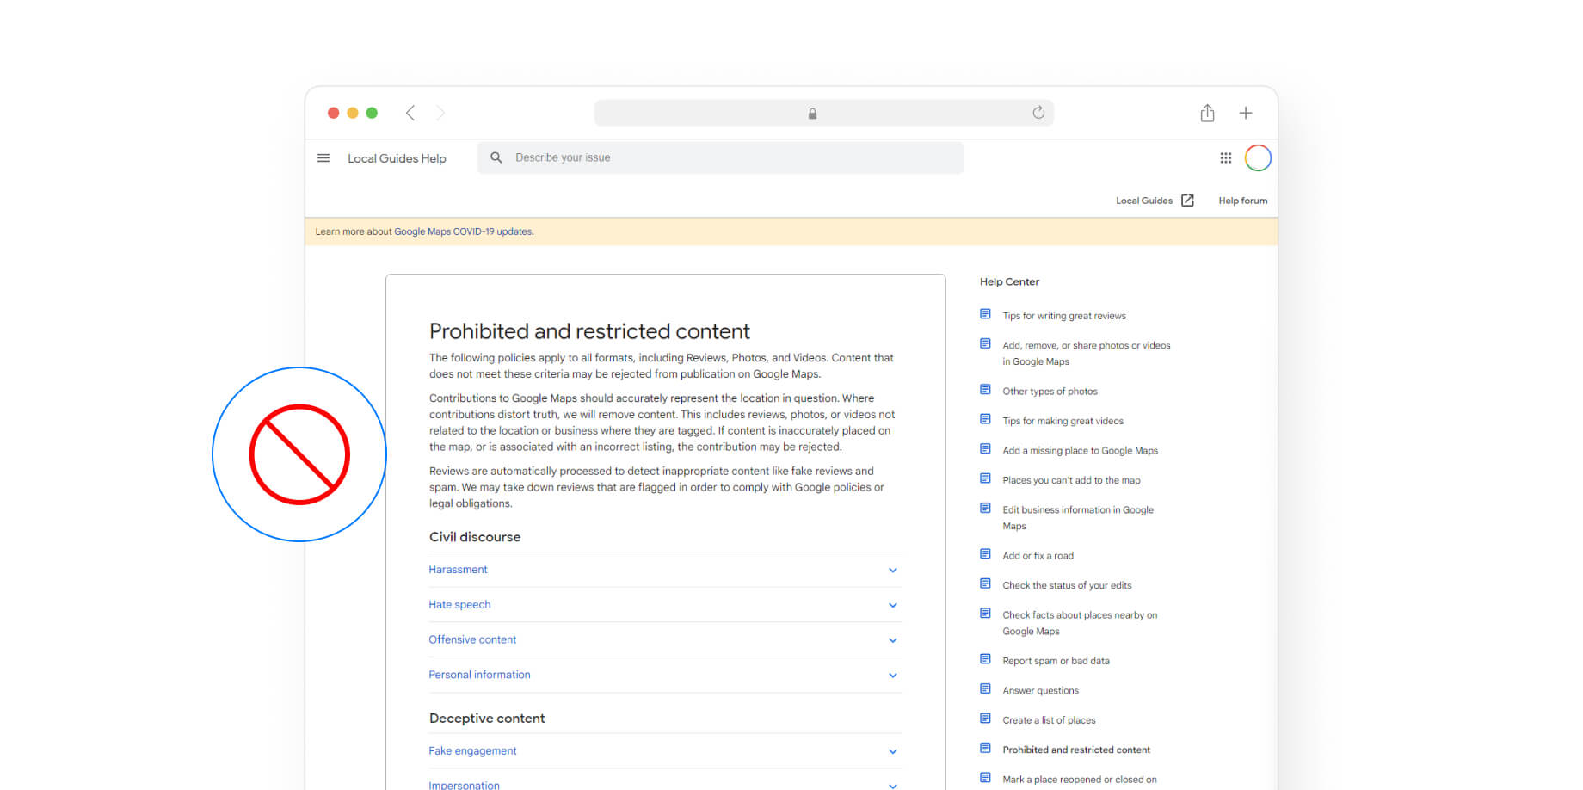Click article icon beside Tips for making great videos
This screenshot has width=1583, height=790.
pyautogui.click(x=985, y=419)
